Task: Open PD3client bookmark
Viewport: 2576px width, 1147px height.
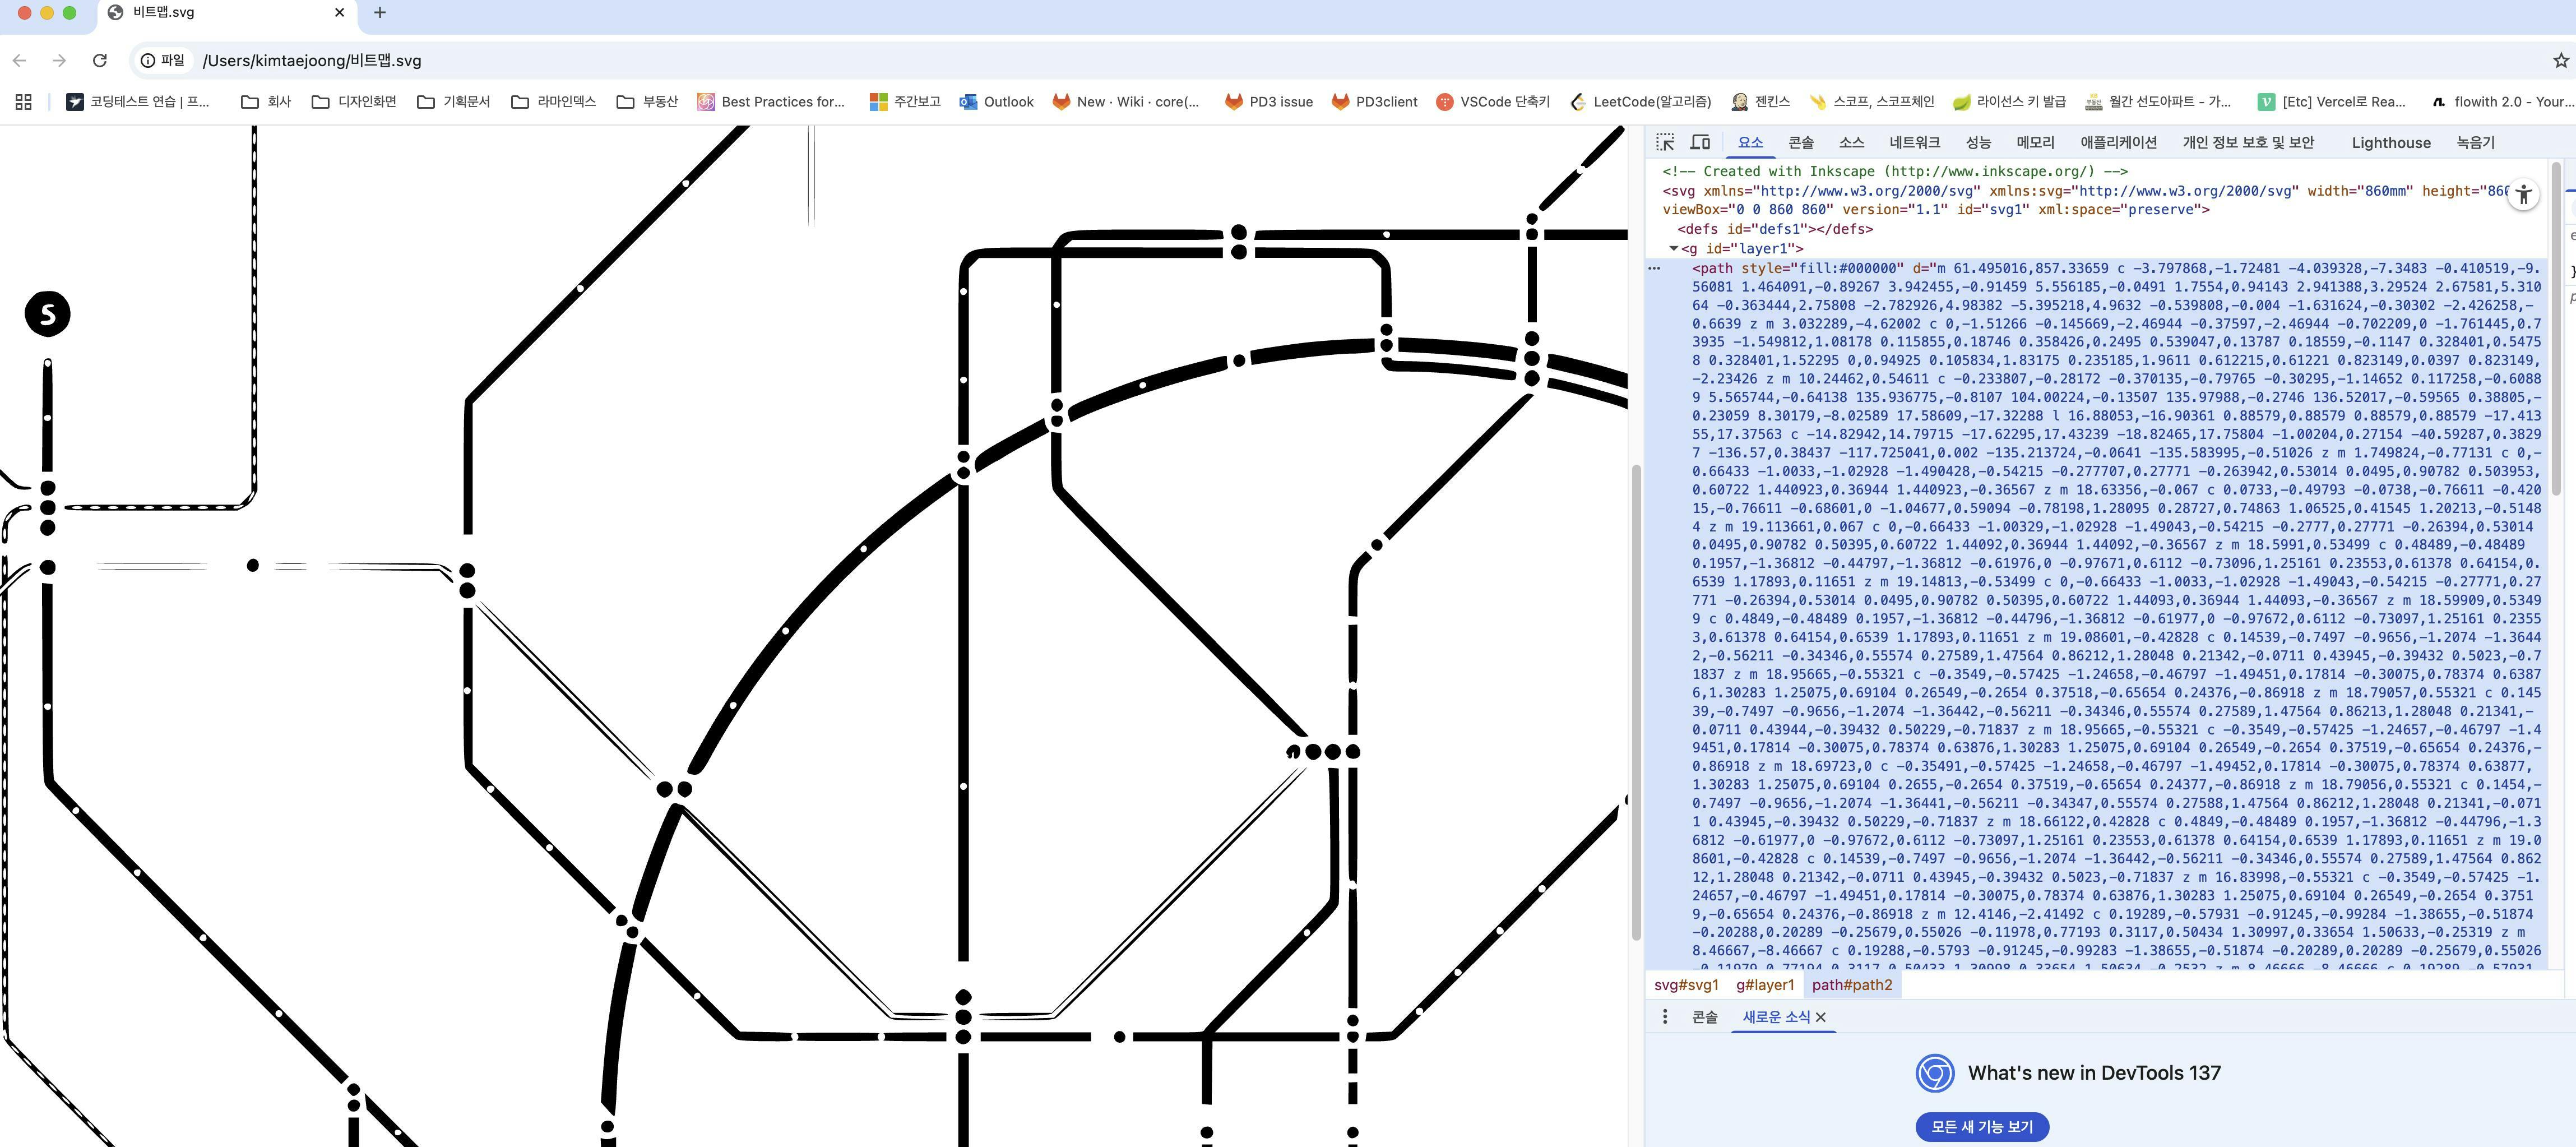Action: tap(1374, 102)
